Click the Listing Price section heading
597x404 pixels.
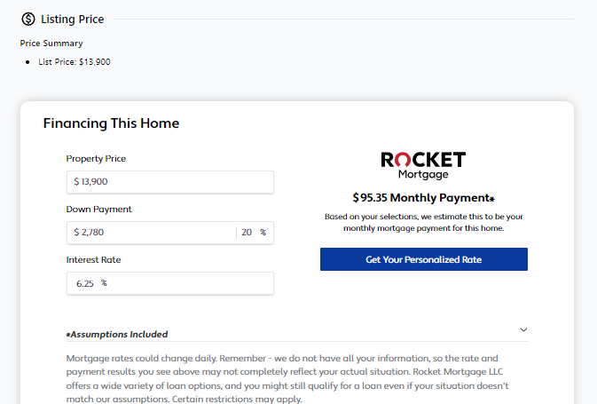pyautogui.click(x=72, y=19)
